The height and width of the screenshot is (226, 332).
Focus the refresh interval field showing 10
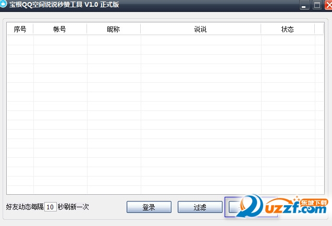[50, 207]
